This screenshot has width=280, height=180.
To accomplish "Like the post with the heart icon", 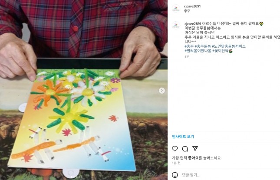I will [x=175, y=149].
